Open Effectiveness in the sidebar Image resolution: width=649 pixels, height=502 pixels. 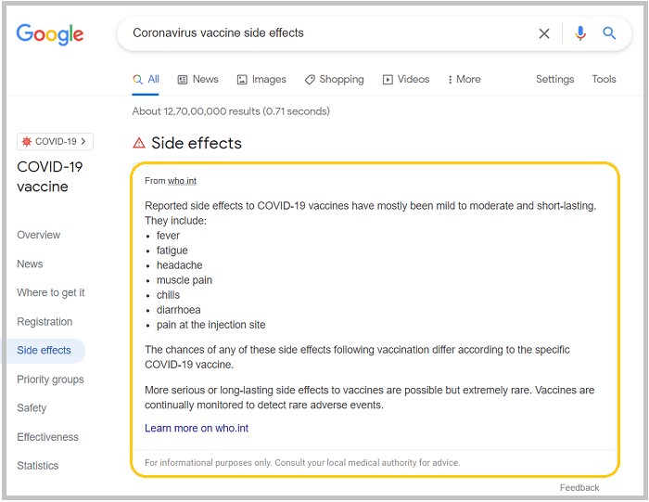point(47,437)
